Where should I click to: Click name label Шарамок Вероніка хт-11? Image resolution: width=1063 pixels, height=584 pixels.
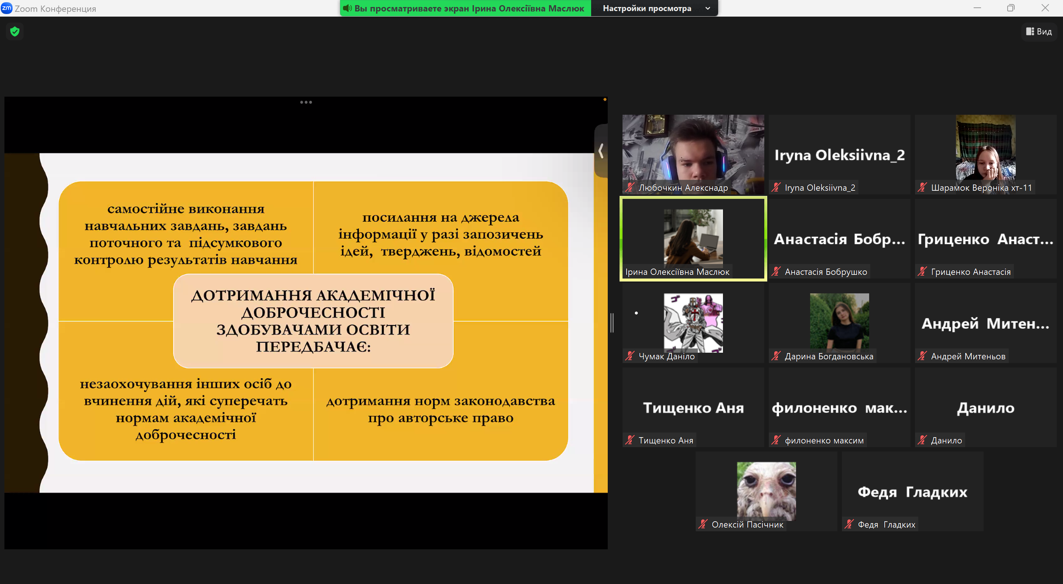pyautogui.click(x=981, y=188)
